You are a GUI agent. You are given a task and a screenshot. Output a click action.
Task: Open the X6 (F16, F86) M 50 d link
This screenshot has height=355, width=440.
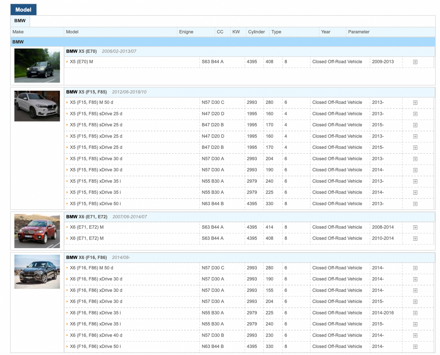click(91, 268)
